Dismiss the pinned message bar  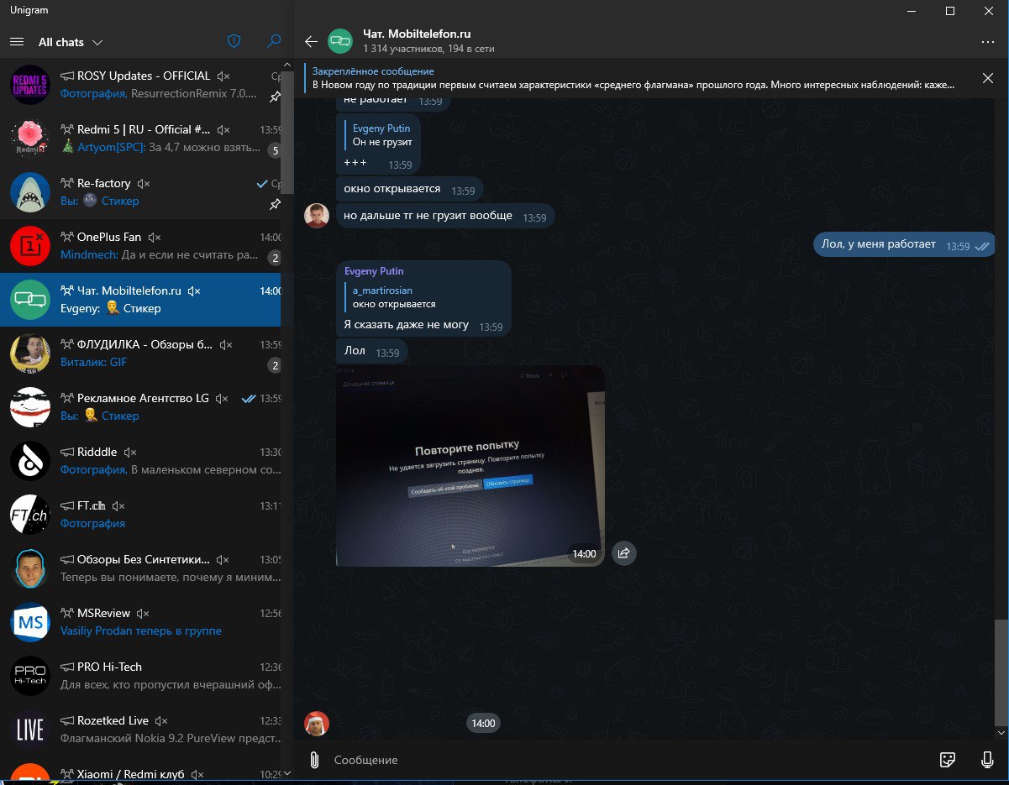987,78
